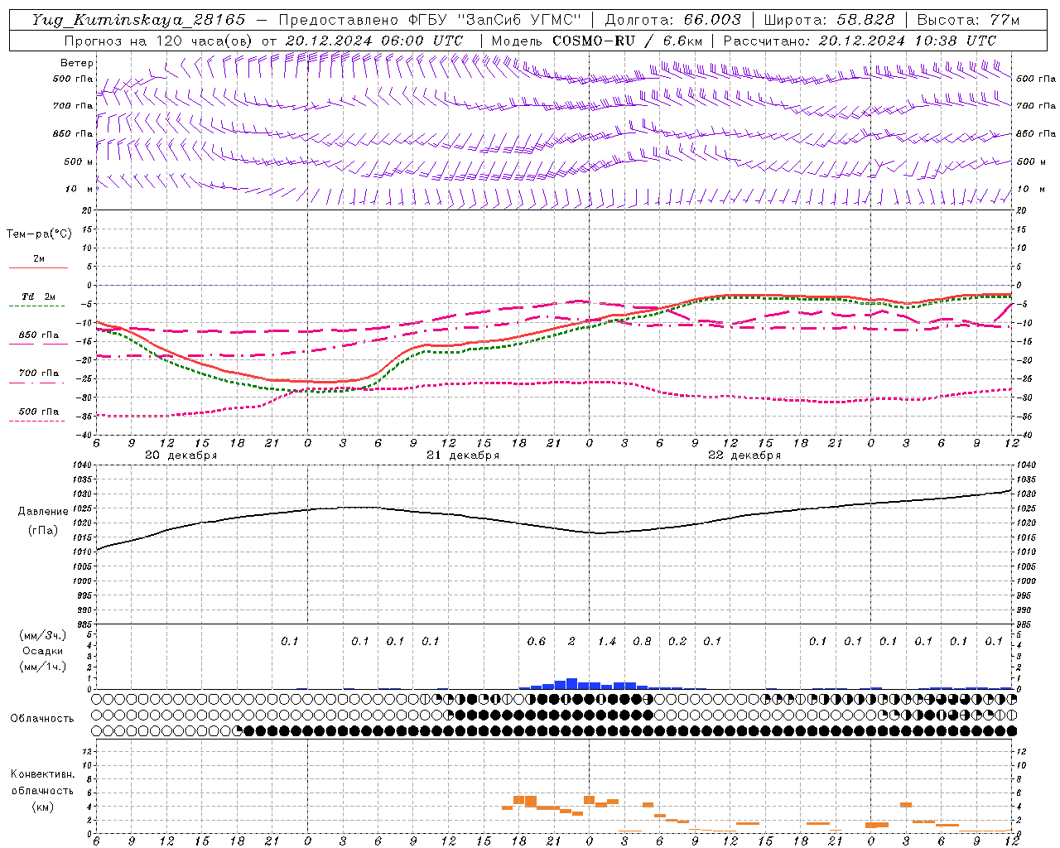Screen dimensions: 1060x848
Task: Click the 500 гПа temperature legend entry
Action: click(38, 412)
